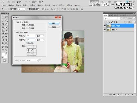Select the Gradient tool

[6, 34]
